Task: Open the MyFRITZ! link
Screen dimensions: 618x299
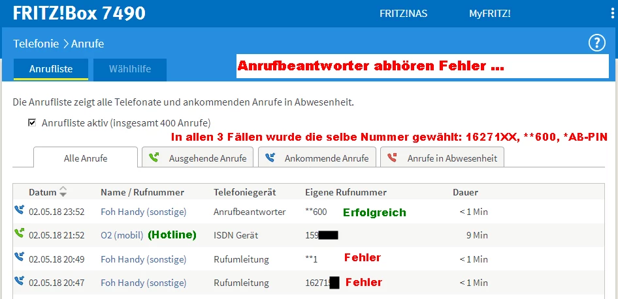Action: (489, 14)
